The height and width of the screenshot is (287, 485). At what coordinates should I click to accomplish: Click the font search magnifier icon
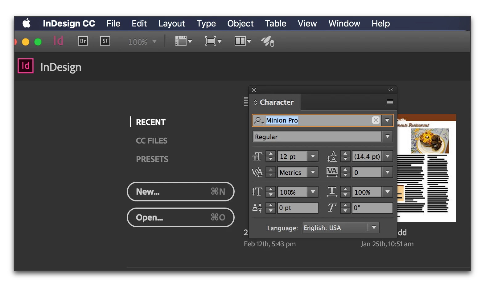tap(258, 120)
